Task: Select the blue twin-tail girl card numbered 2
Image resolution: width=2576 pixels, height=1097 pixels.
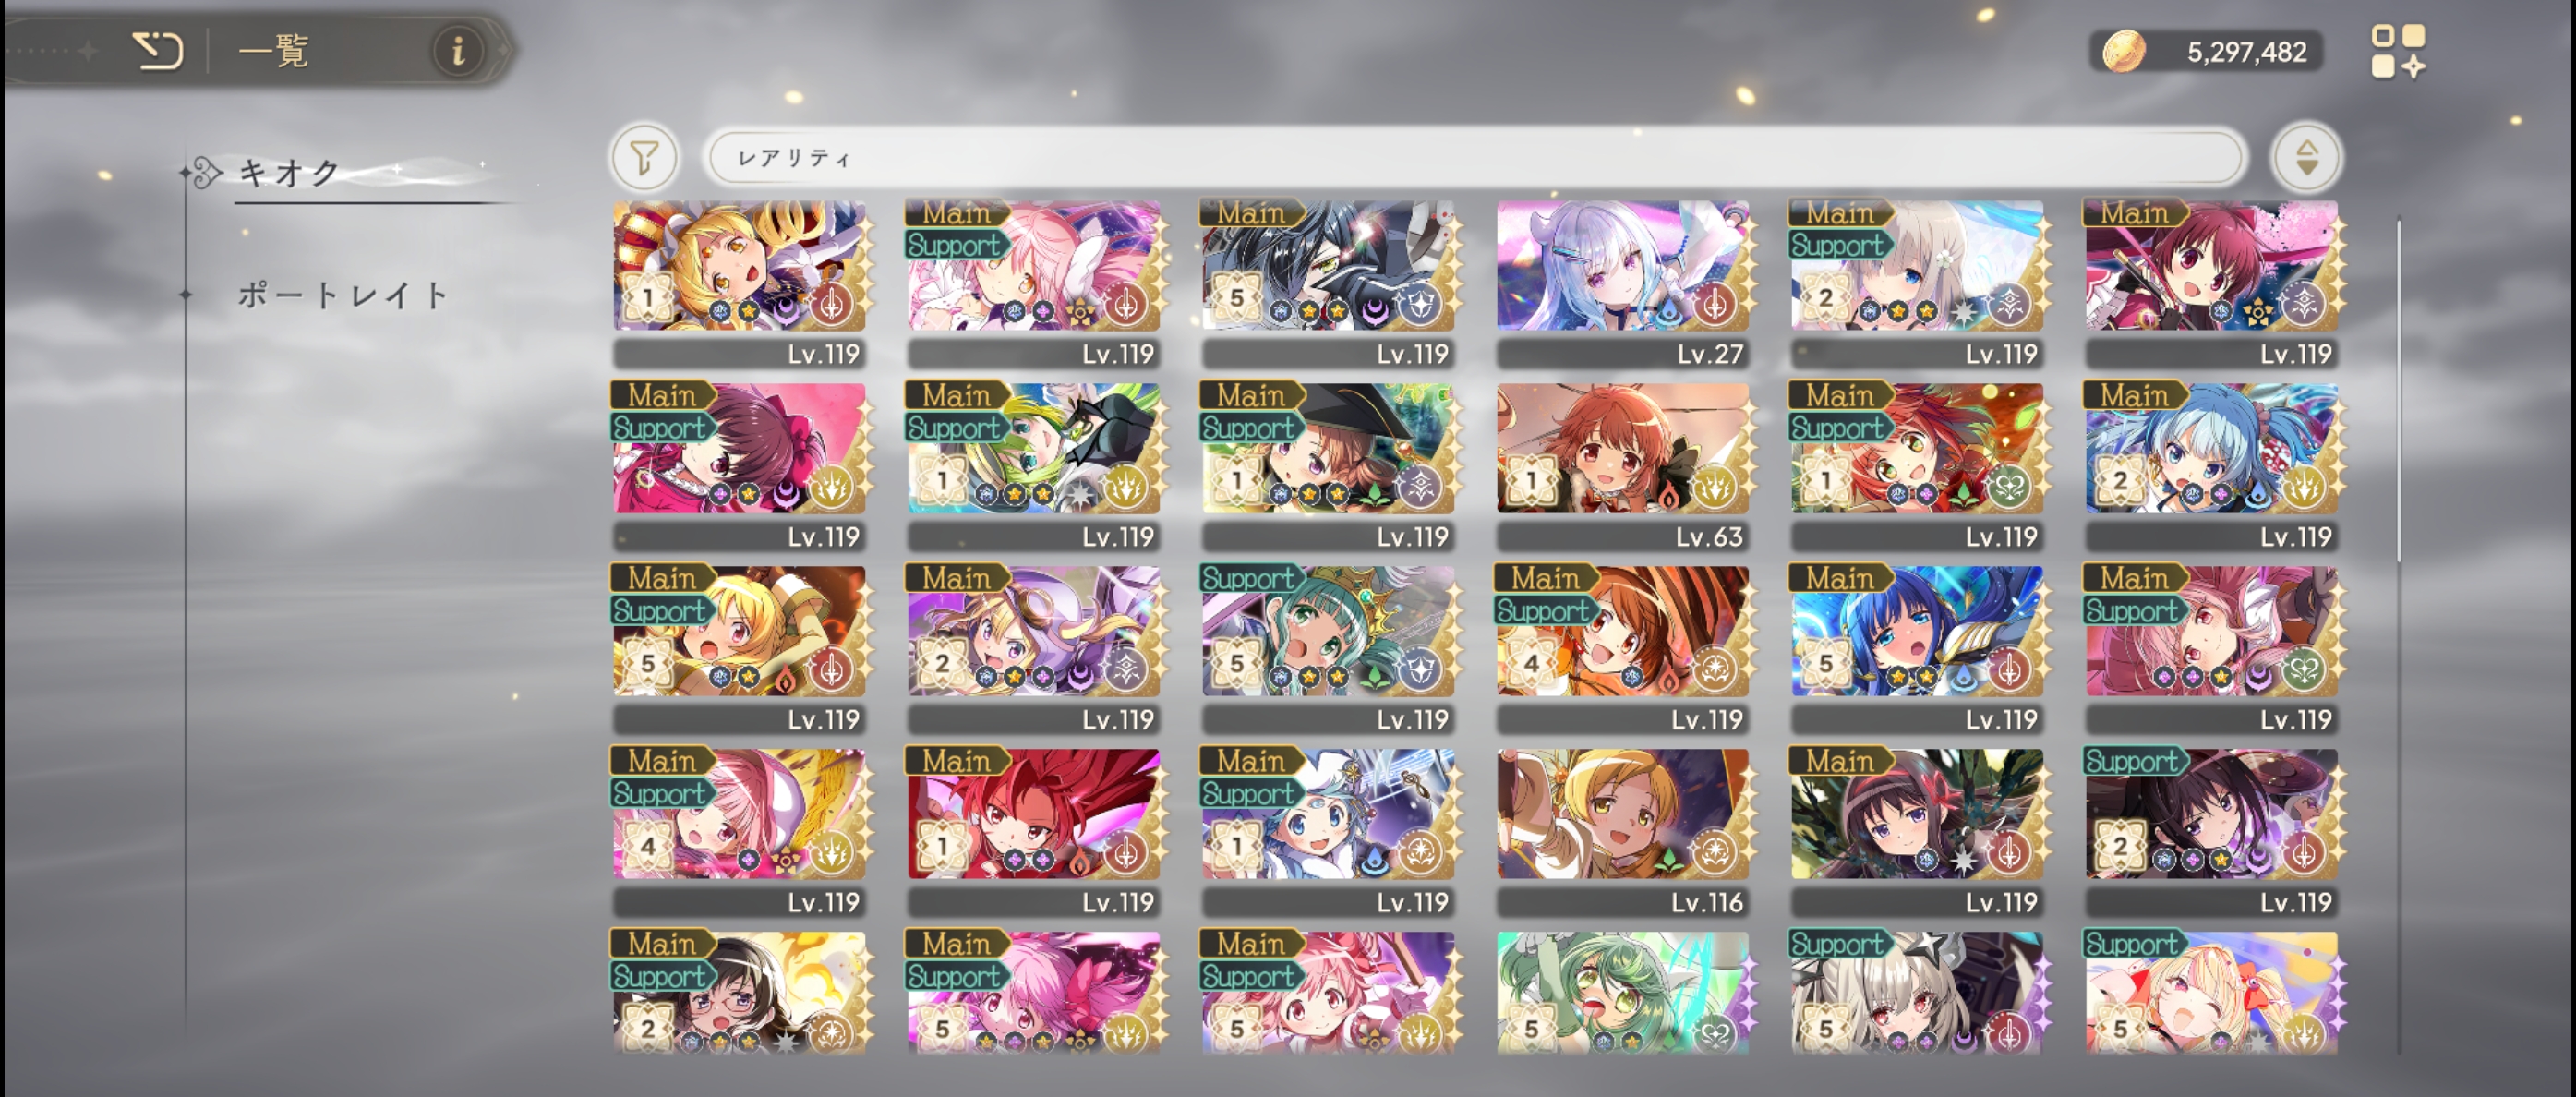Action: tap(2211, 467)
